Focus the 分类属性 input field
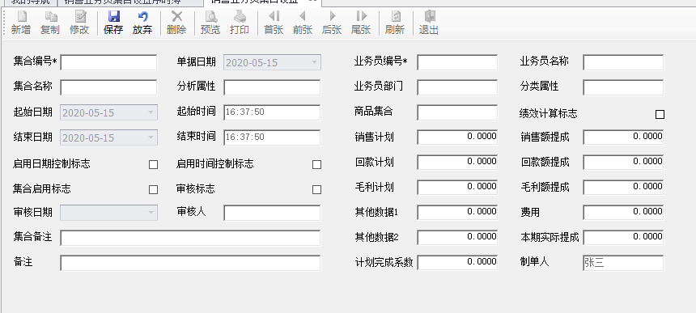Viewport: 696px width, 313px height. coord(623,87)
